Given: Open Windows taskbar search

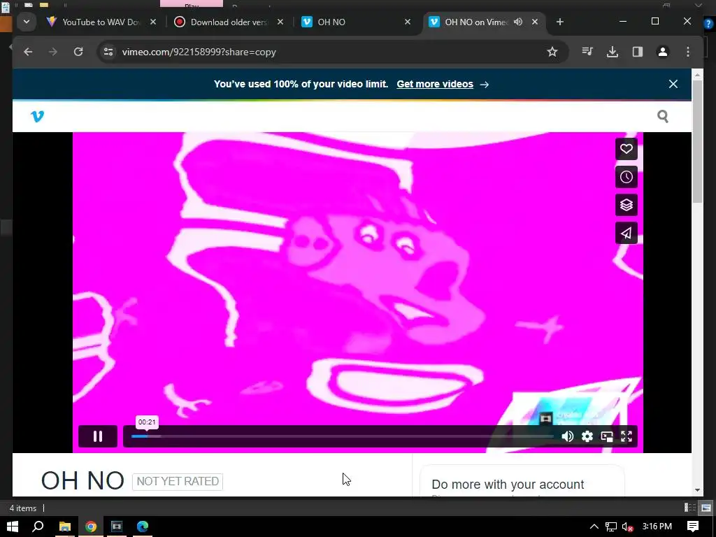Looking at the screenshot, I should tap(38, 527).
